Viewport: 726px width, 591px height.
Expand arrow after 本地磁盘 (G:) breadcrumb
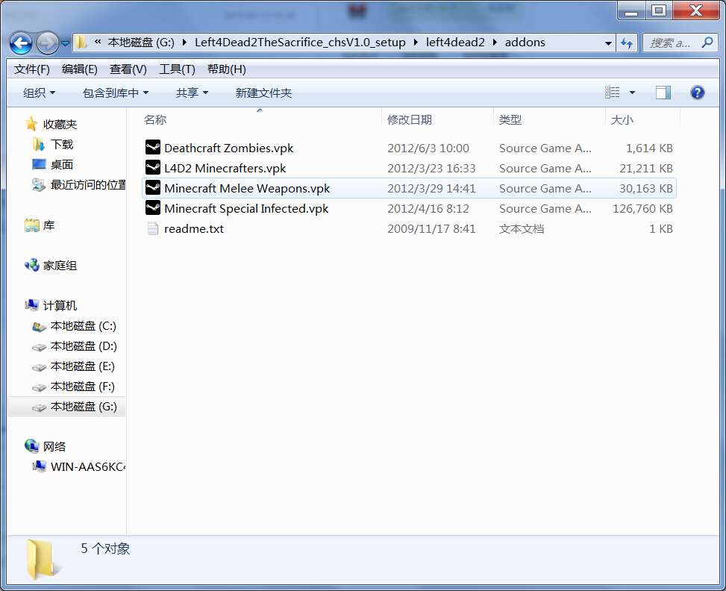[x=185, y=43]
